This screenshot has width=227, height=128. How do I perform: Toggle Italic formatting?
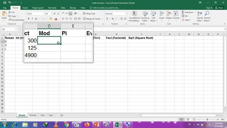coord(32,19)
